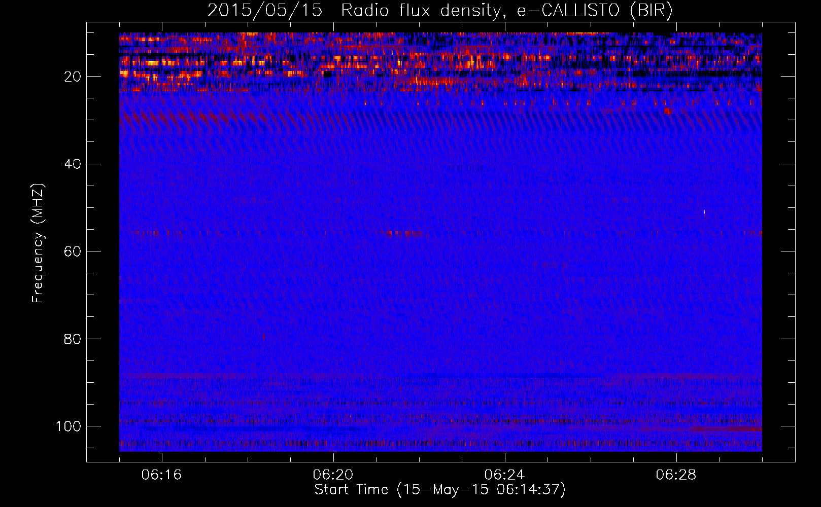Click the 'Frequency (MHZ)' y-axis label
Viewport: 821px width, 507px height.
pos(39,243)
